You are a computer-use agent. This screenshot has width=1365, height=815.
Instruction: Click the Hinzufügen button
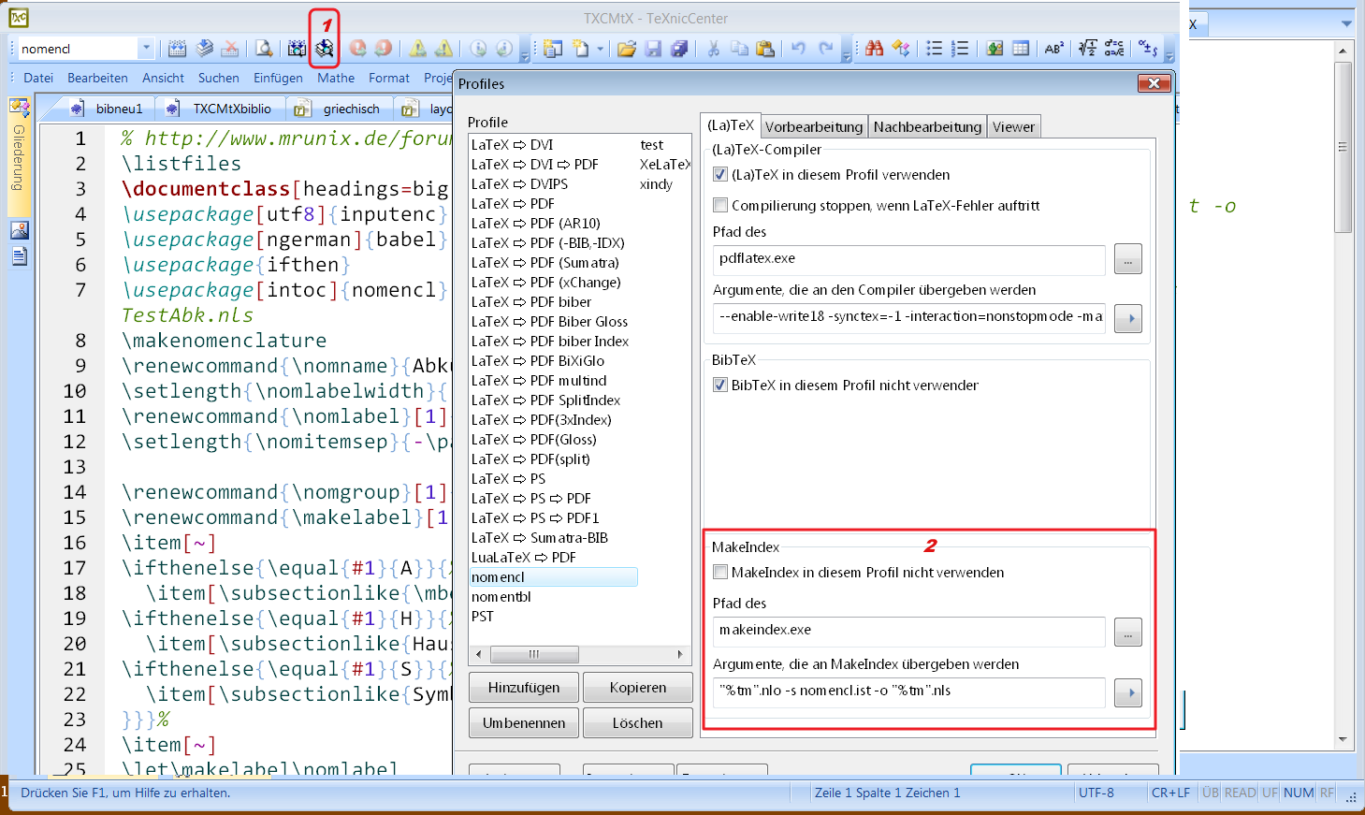524,688
